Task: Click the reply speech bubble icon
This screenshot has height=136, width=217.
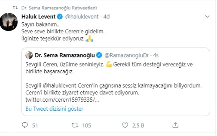Action: 25,125
